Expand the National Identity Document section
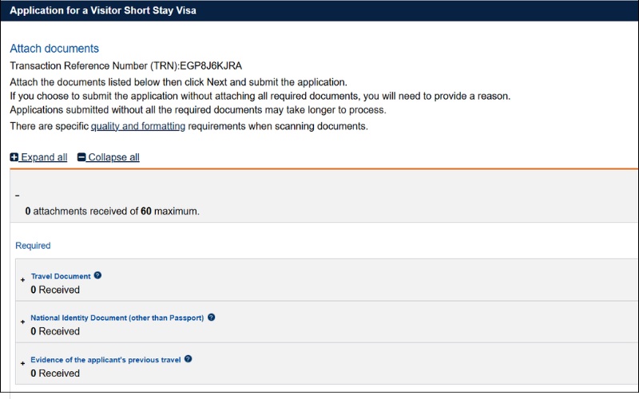Viewport: 639px width, 399px height. [22, 322]
